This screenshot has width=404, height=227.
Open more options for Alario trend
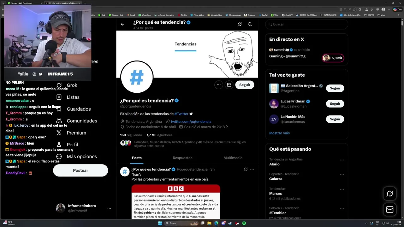point(342,160)
